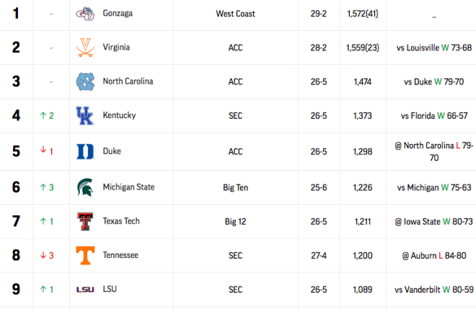
Task: Click the Kentucky UK logo
Action: 85,115
